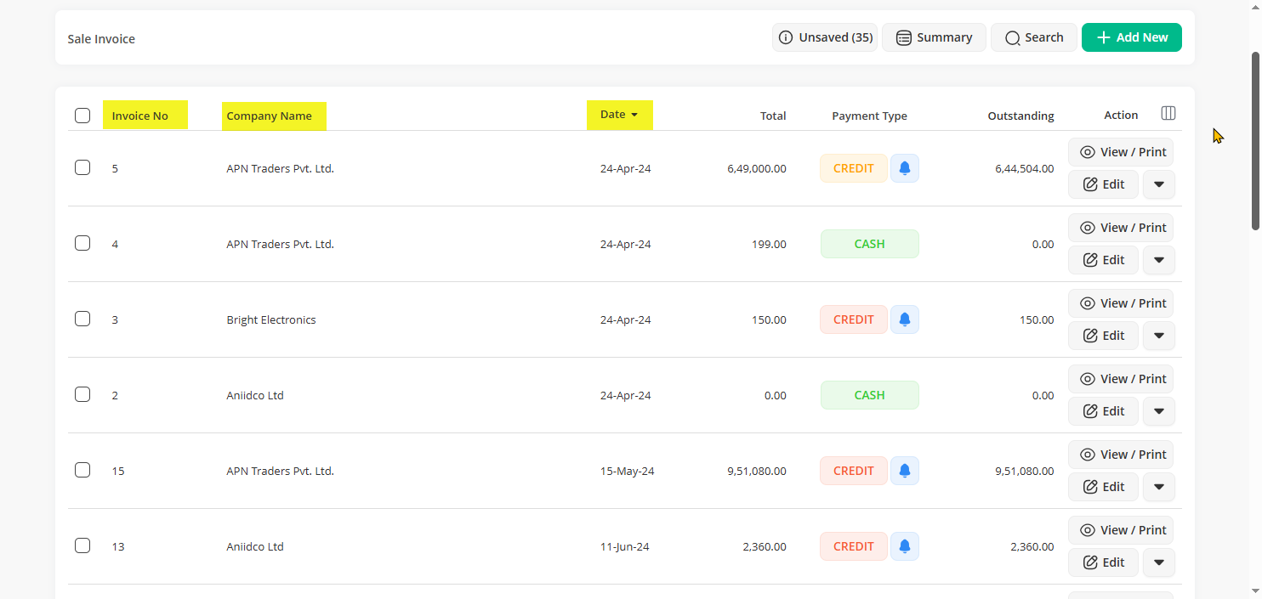
Task: Click the bell reminder icon for invoice 5
Action: (x=904, y=168)
